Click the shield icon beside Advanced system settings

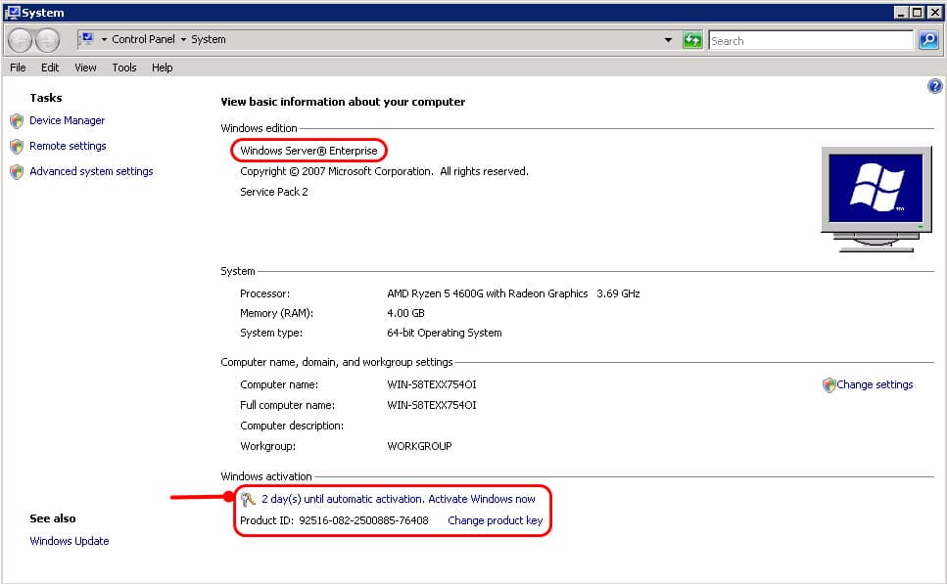click(x=17, y=172)
